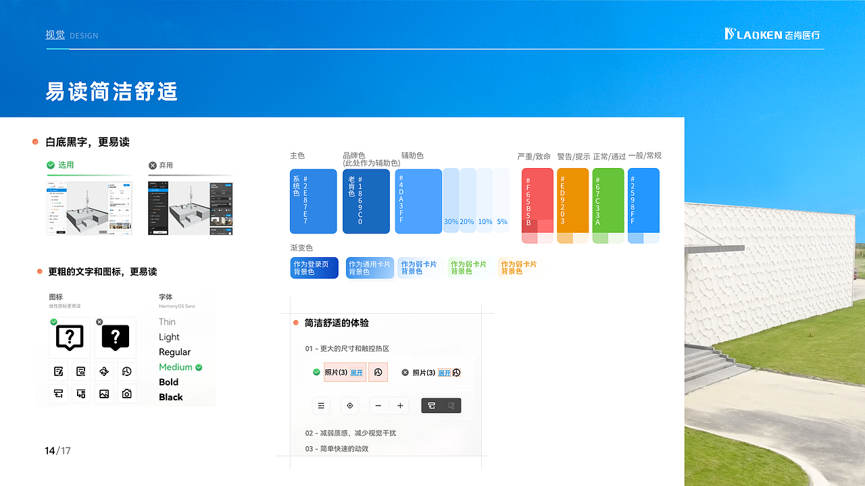Click the green check beside 选用
Image resolution: width=865 pixels, height=486 pixels.
(x=50, y=165)
